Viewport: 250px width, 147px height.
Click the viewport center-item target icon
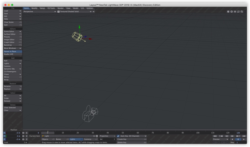(231, 12)
